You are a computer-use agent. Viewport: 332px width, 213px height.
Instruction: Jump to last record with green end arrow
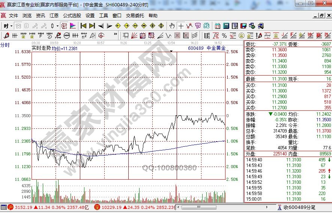click(92, 26)
